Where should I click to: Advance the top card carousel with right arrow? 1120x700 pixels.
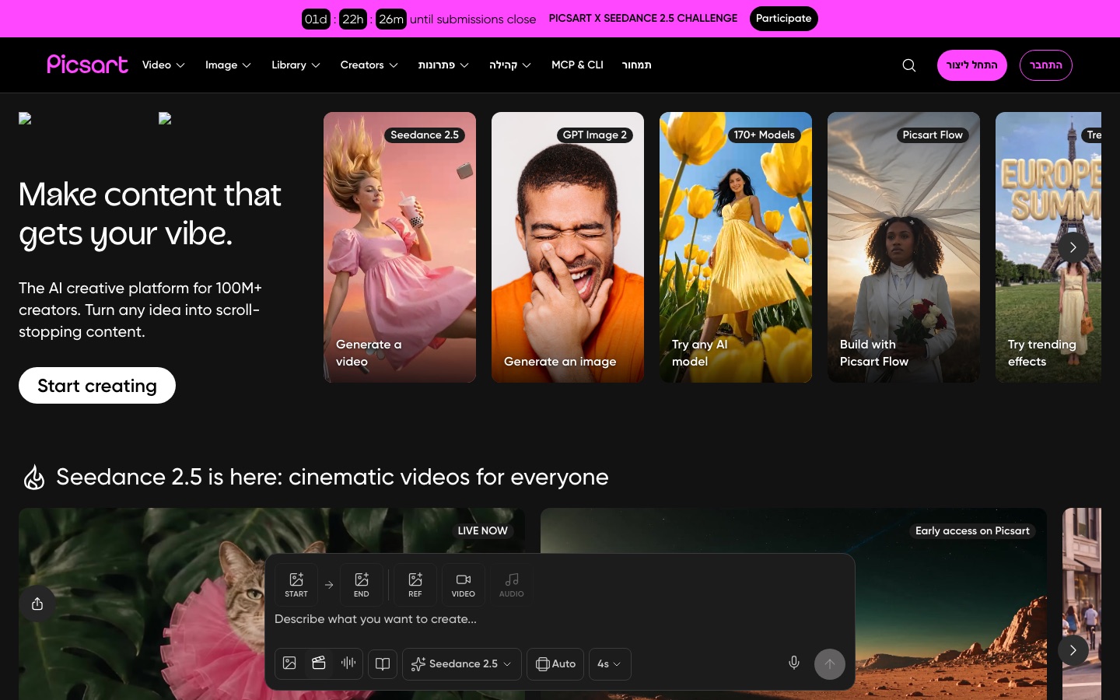1073,247
